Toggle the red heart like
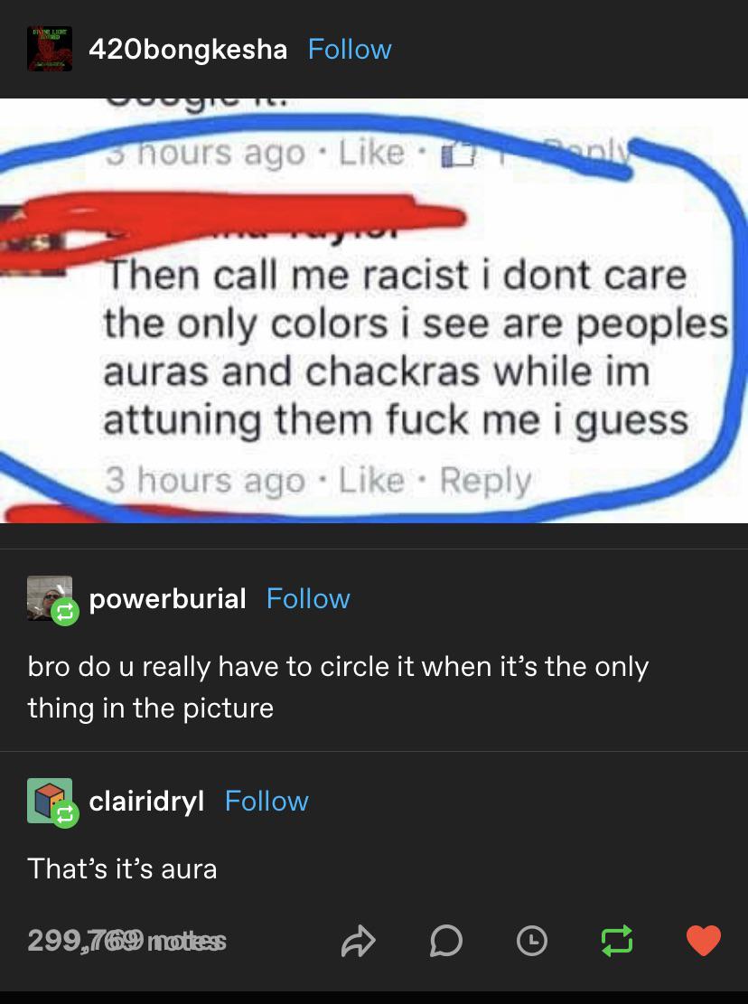 pyautogui.click(x=703, y=941)
